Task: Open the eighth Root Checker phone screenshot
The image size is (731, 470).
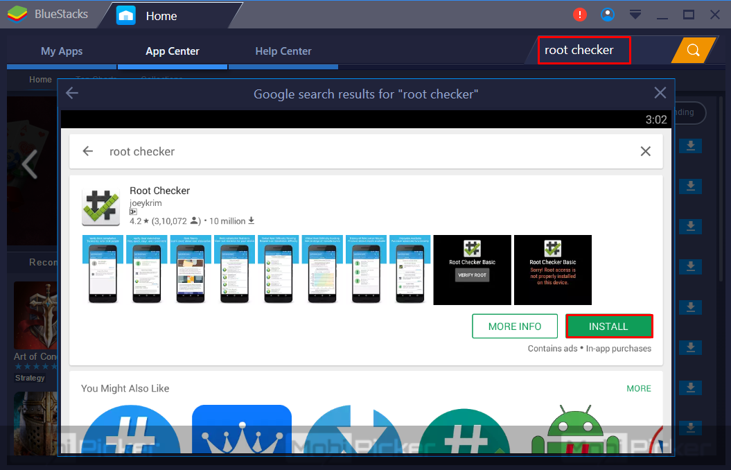Action: point(409,270)
